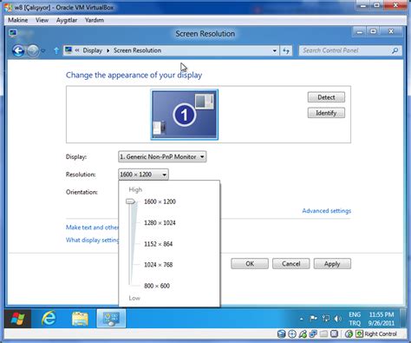Screen dimensions: 411x343
Task: Open the Start button in the guest taskbar
Action: pos(18,319)
